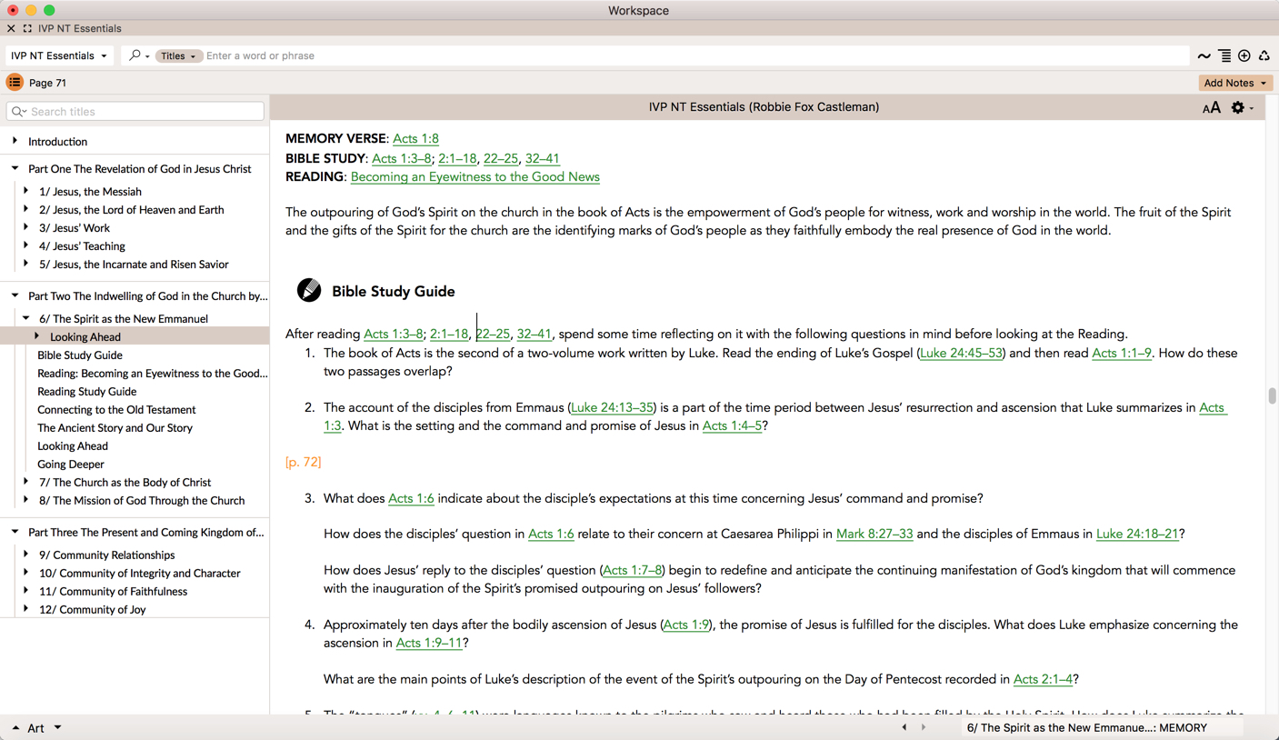This screenshot has height=740, width=1279.
Task: Close the IVP NT Essentials tab
Action: 11,28
